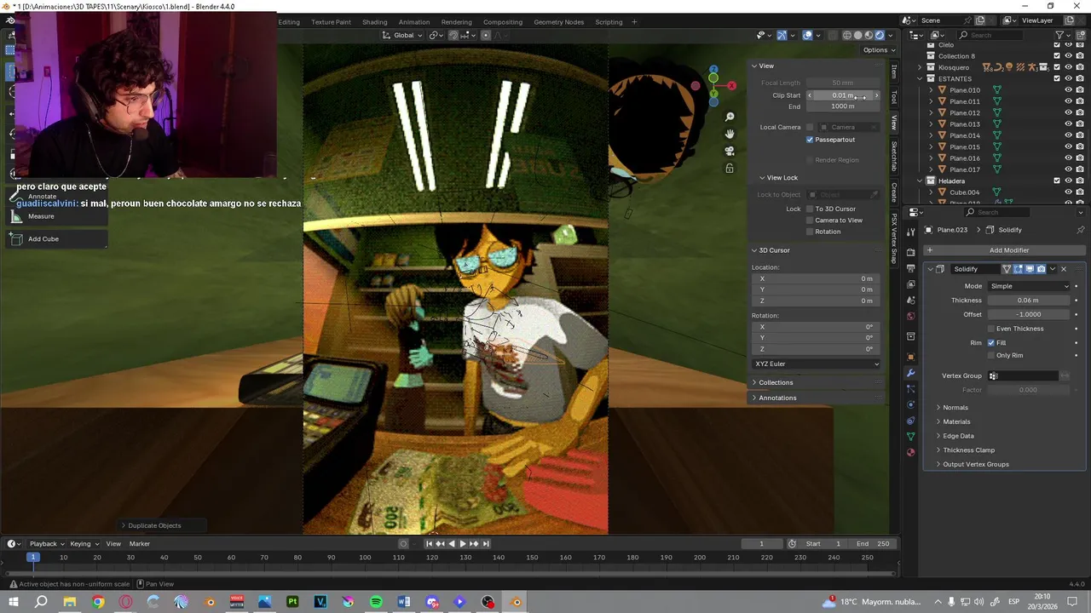Click the zoom magnifier viewport gizmo
The width and height of the screenshot is (1091, 613).
tap(730, 117)
